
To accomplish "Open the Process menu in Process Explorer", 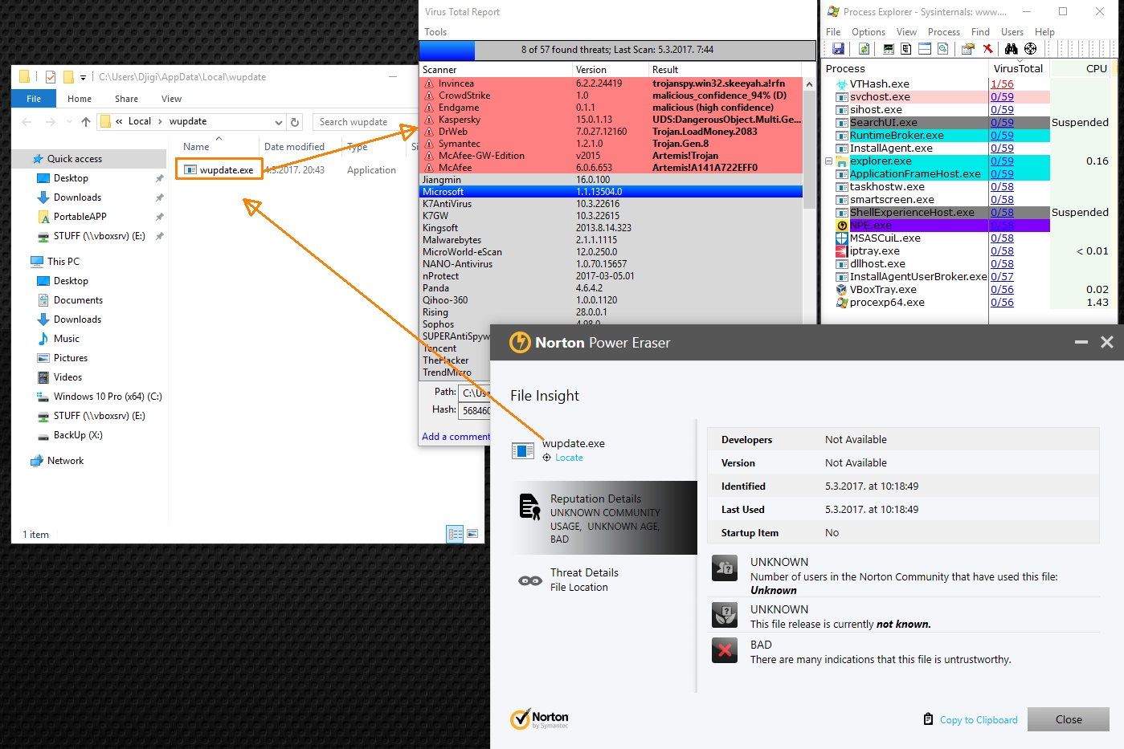I will [944, 32].
